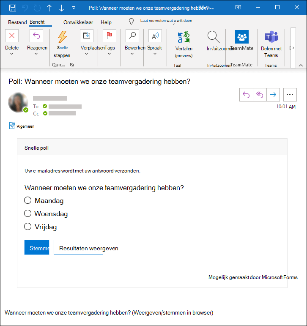Click the Stemmen vote button
The image size is (307, 326).
tap(37, 247)
